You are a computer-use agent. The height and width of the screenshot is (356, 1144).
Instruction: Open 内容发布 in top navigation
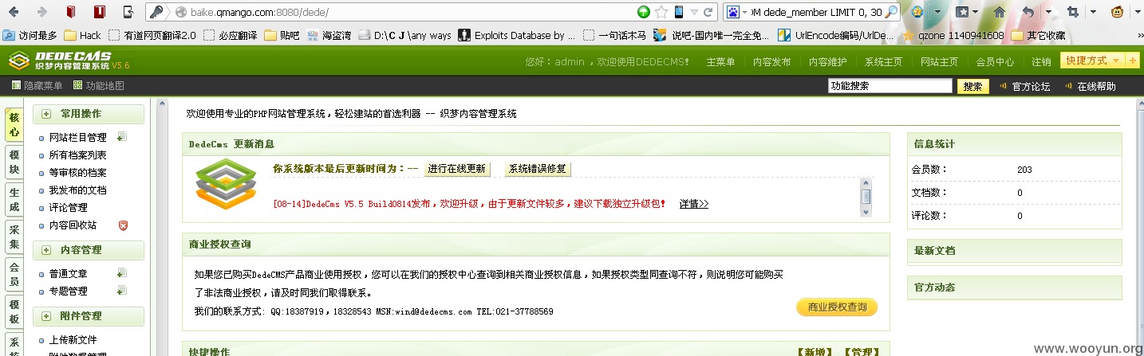point(771,62)
